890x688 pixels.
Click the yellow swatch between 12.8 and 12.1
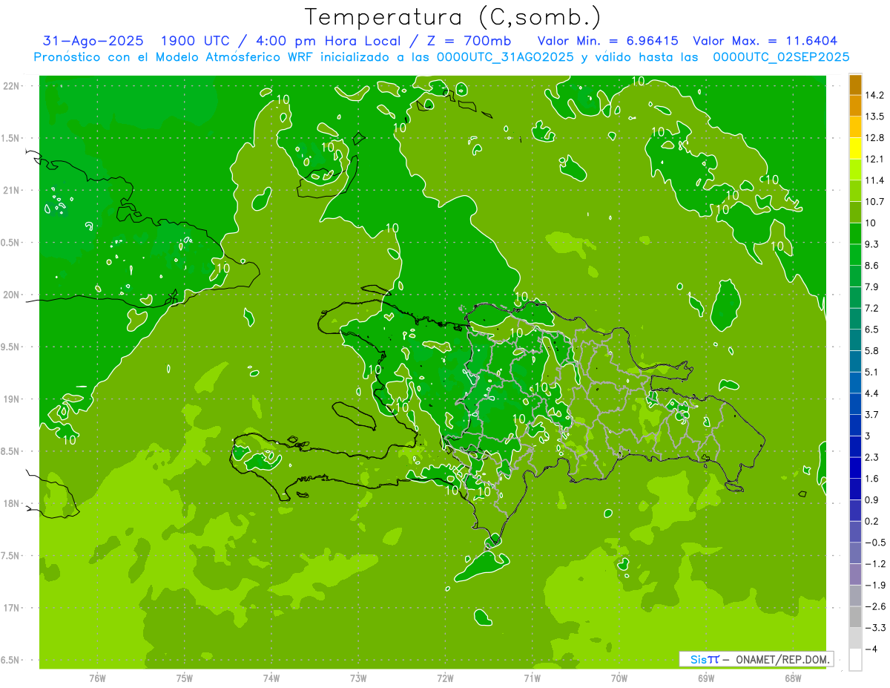[855, 148]
